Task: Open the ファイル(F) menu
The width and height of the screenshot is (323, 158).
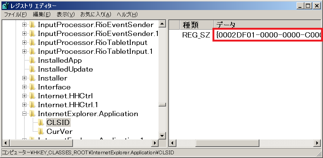Action: click(16, 14)
